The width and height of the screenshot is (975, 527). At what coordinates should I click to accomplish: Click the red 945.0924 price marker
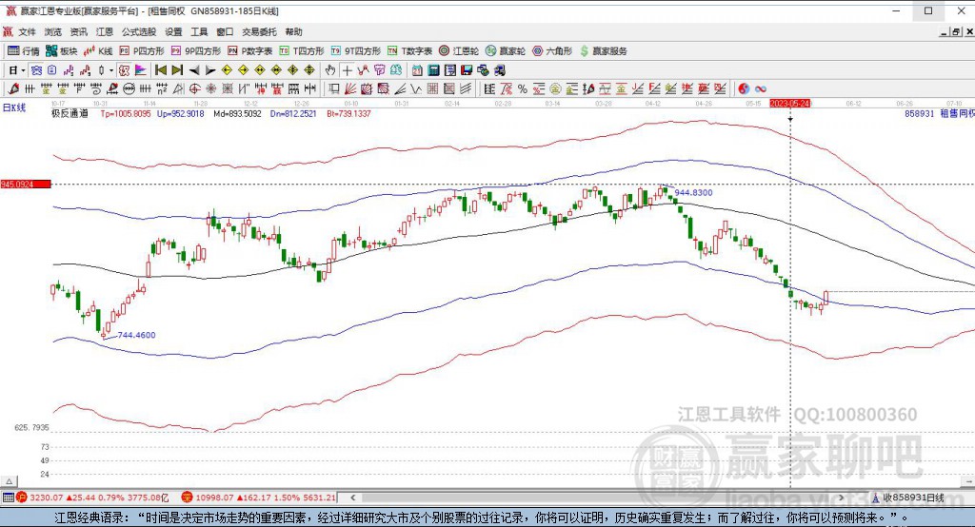pyautogui.click(x=26, y=185)
